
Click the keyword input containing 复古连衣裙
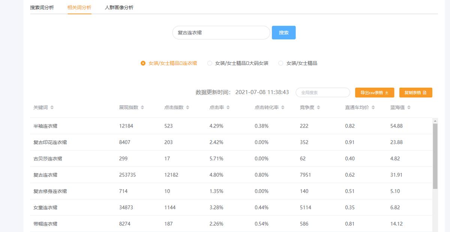coord(220,33)
